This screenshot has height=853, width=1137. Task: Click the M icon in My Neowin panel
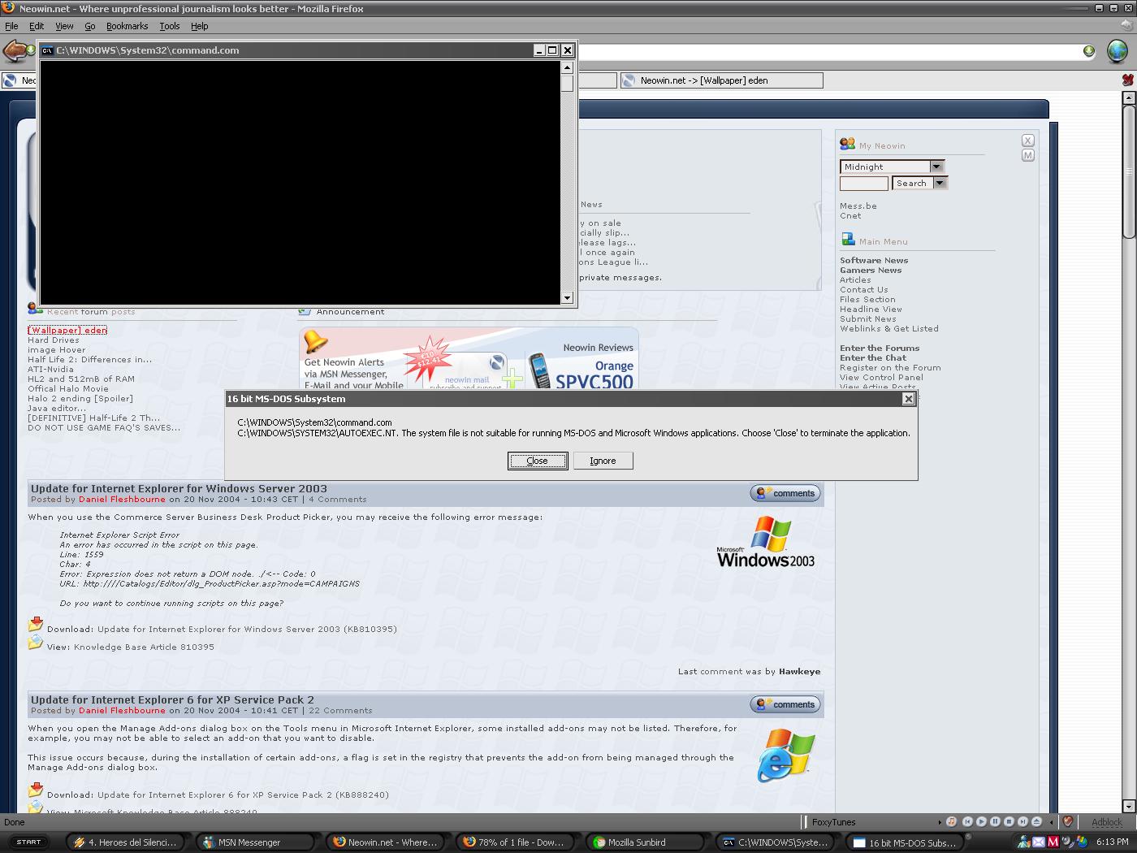point(1027,155)
